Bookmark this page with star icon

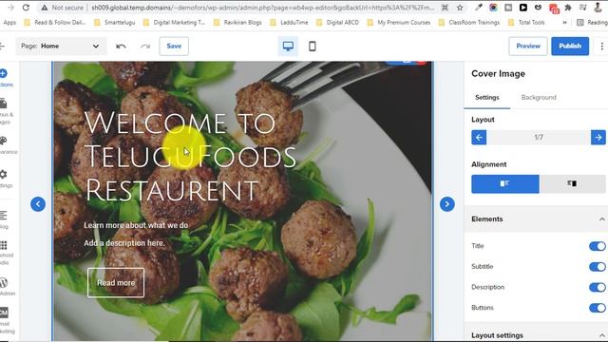(460, 8)
